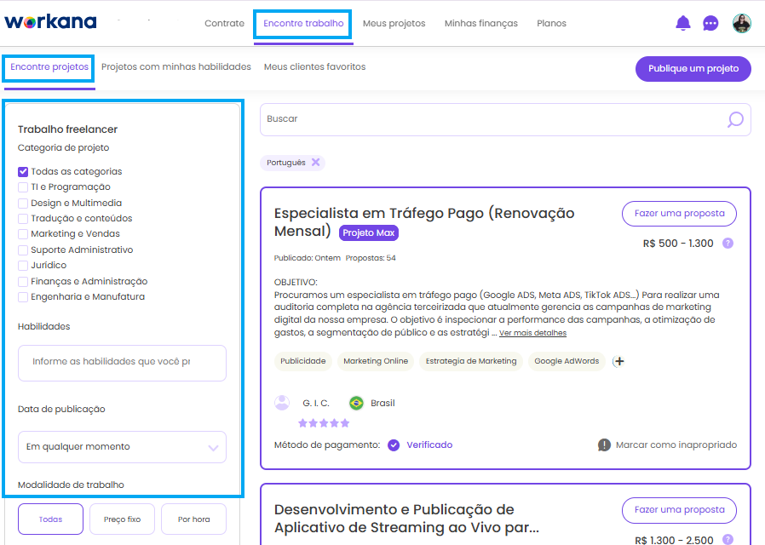Screen dimensions: 765x545
Task: Open the chat messages icon
Action: click(710, 23)
